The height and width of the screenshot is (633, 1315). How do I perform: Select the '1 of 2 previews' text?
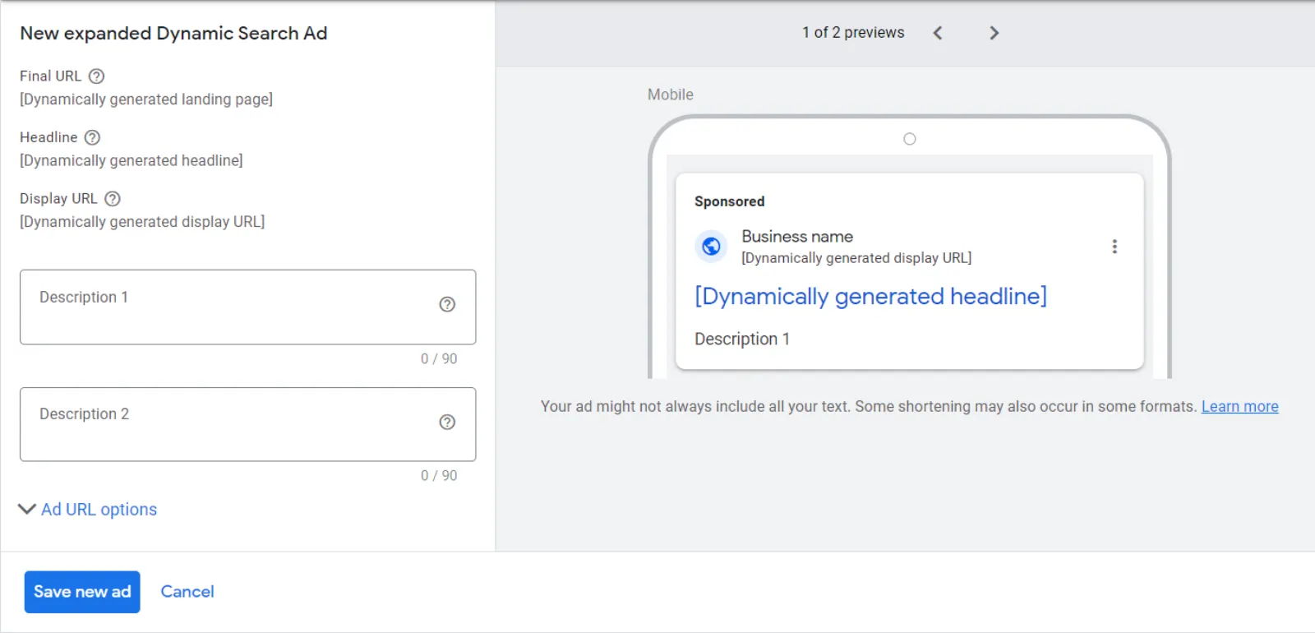853,33
